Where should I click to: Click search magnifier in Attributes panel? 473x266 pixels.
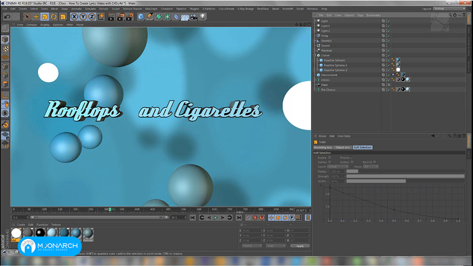coord(449,136)
